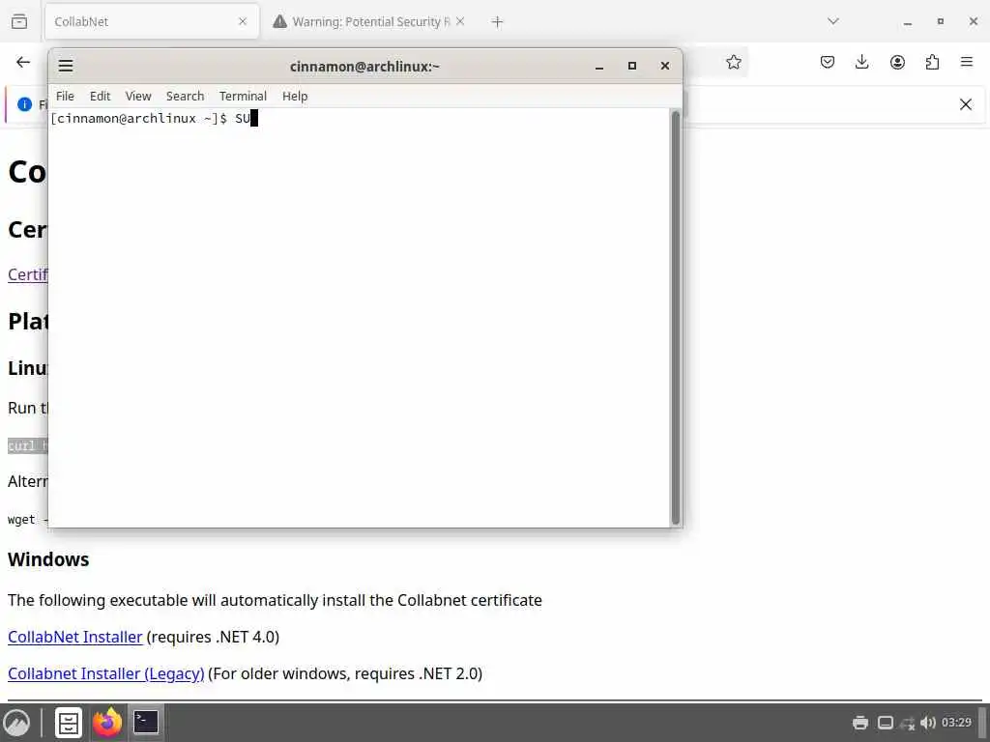Open the Cinnamon main menu
Screen dimensions: 990x742
(x=16, y=723)
